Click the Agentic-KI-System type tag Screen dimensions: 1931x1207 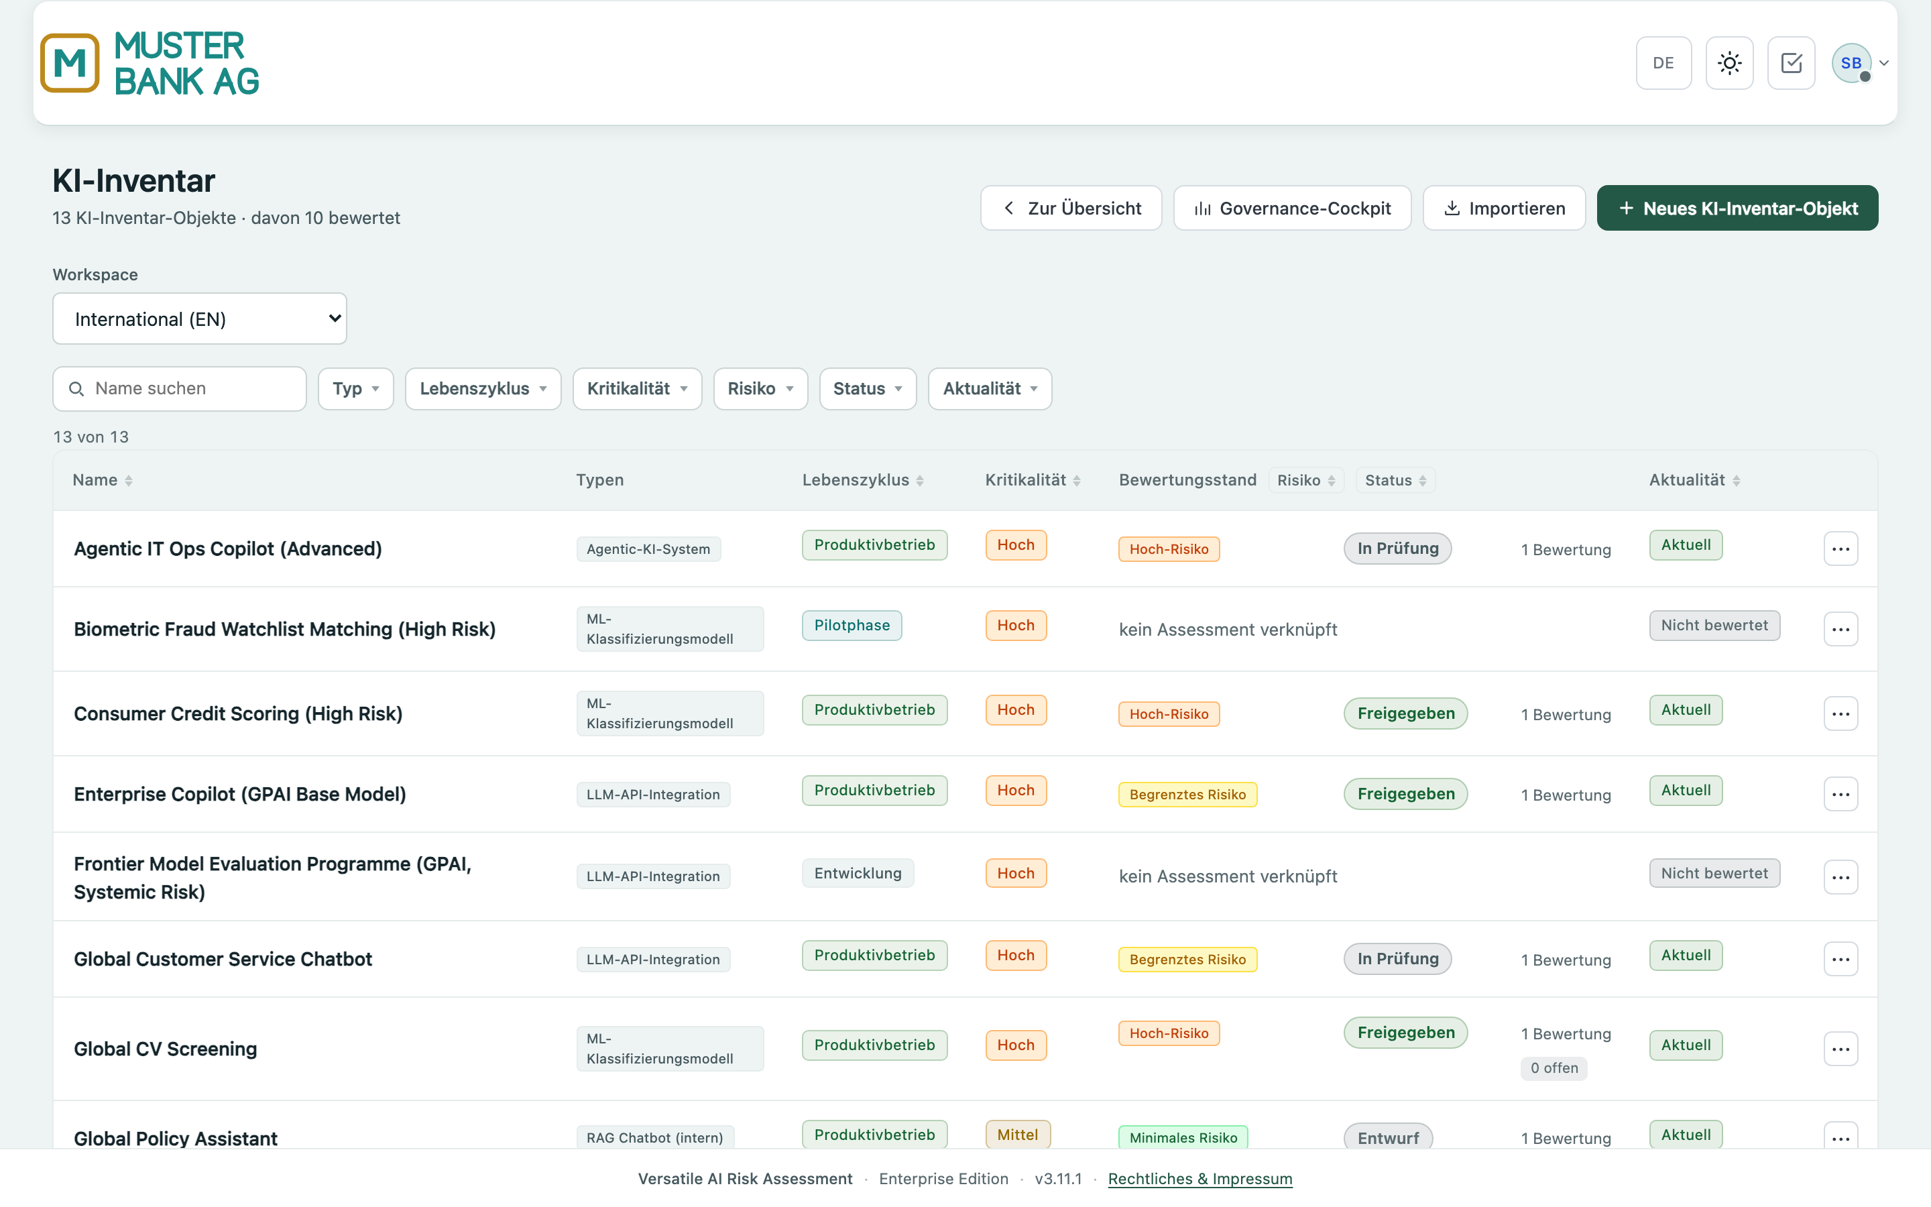[648, 549]
